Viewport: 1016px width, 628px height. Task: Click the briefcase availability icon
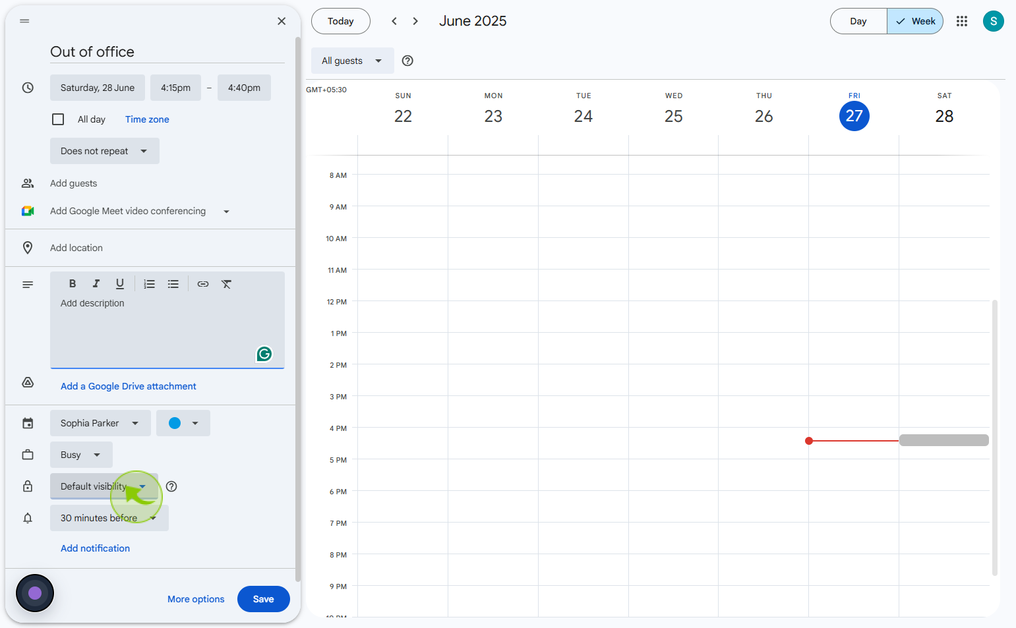pyautogui.click(x=28, y=455)
